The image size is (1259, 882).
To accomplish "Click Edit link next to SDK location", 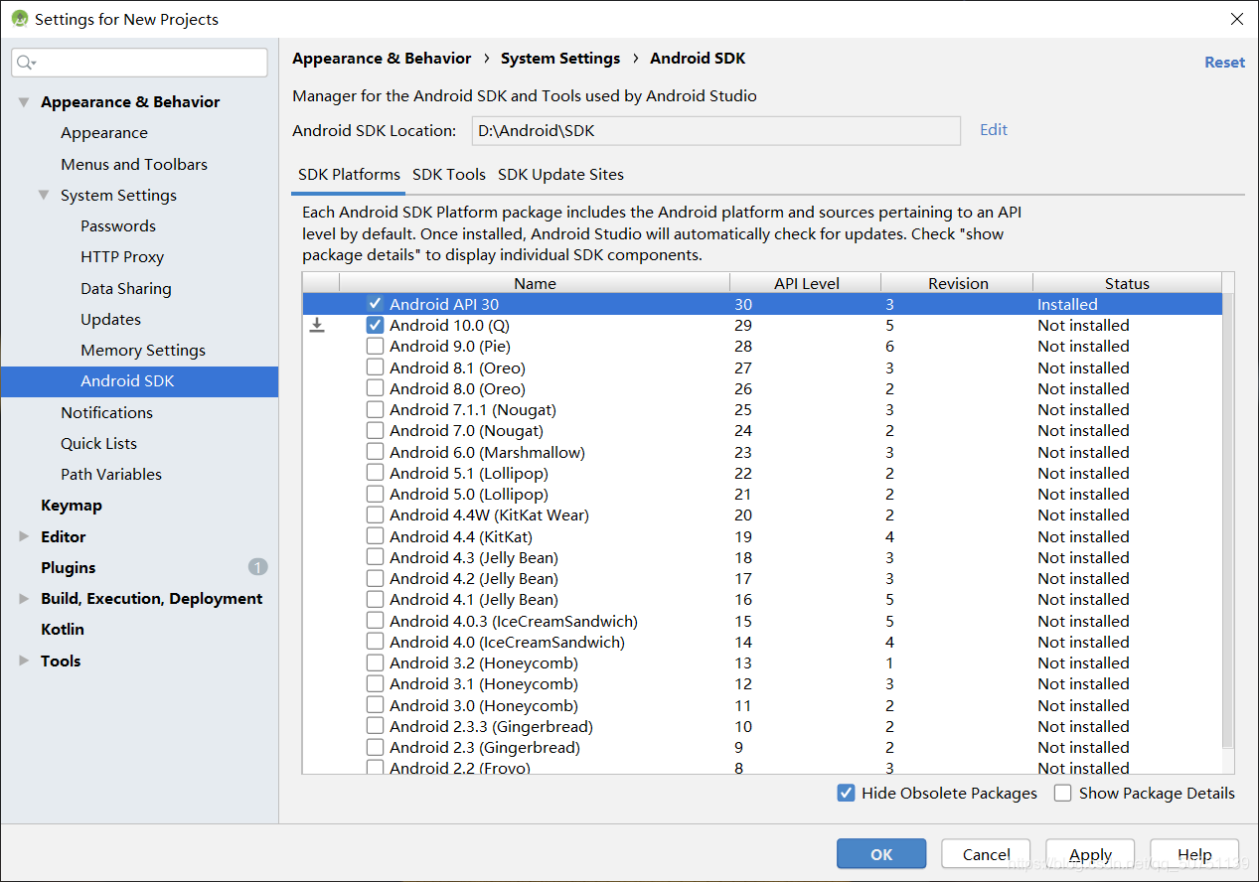I will (994, 129).
